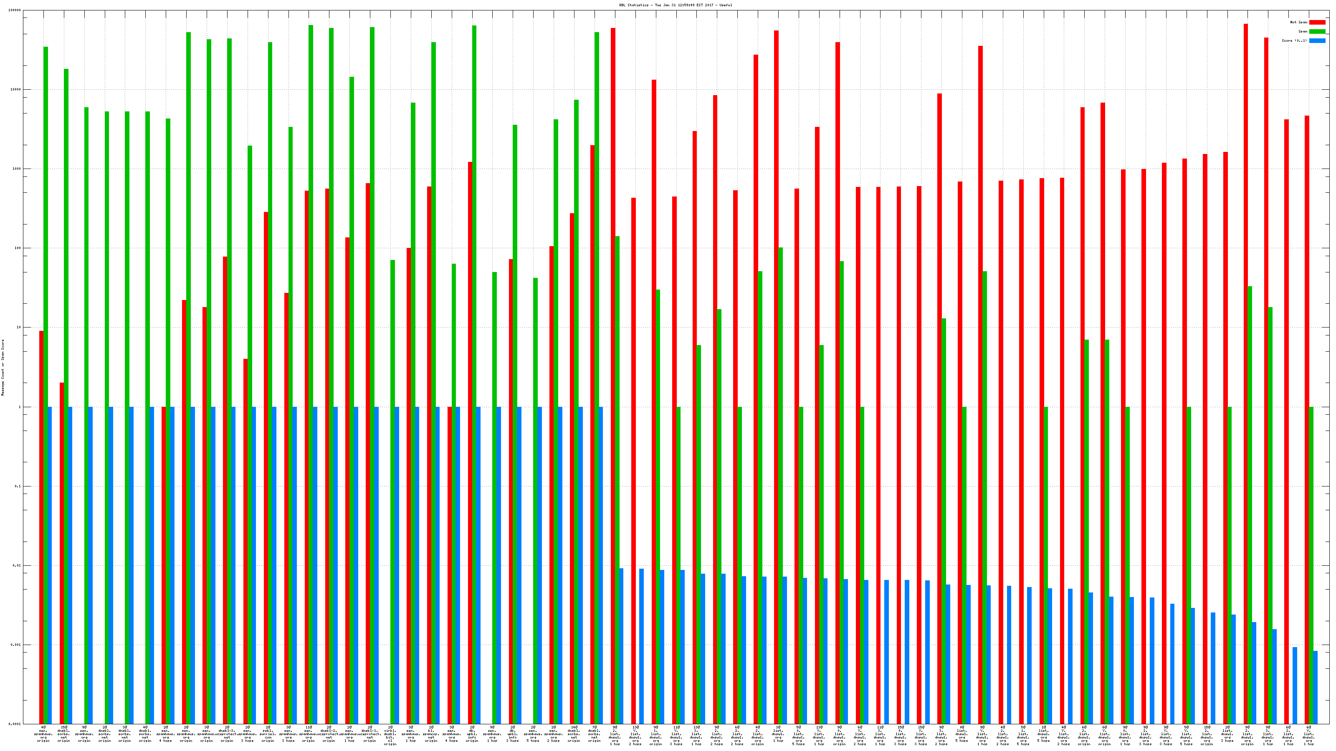Click the zen.spamhaus.org 5 hops label
The height and width of the screenshot is (751, 1336).
point(533,734)
